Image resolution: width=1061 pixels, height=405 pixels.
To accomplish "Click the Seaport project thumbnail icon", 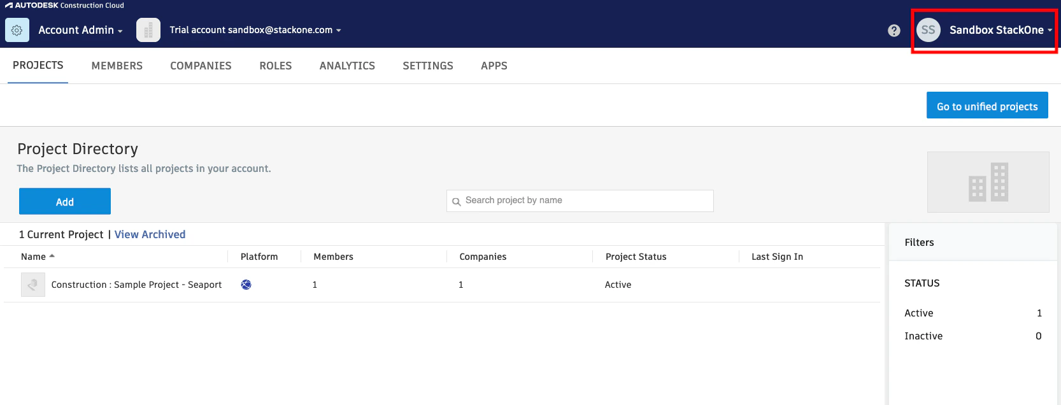I will (33, 285).
